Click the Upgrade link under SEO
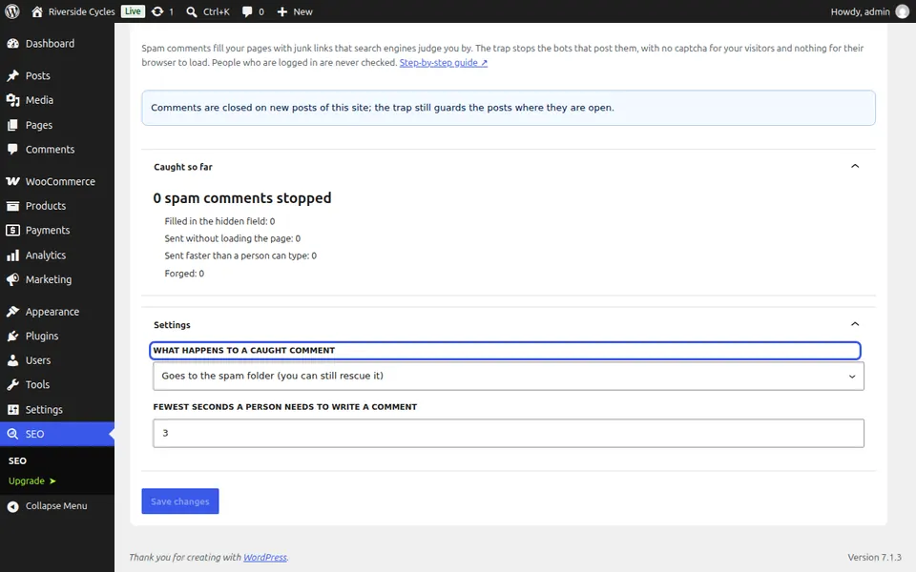The width and height of the screenshot is (916, 572). (x=32, y=480)
